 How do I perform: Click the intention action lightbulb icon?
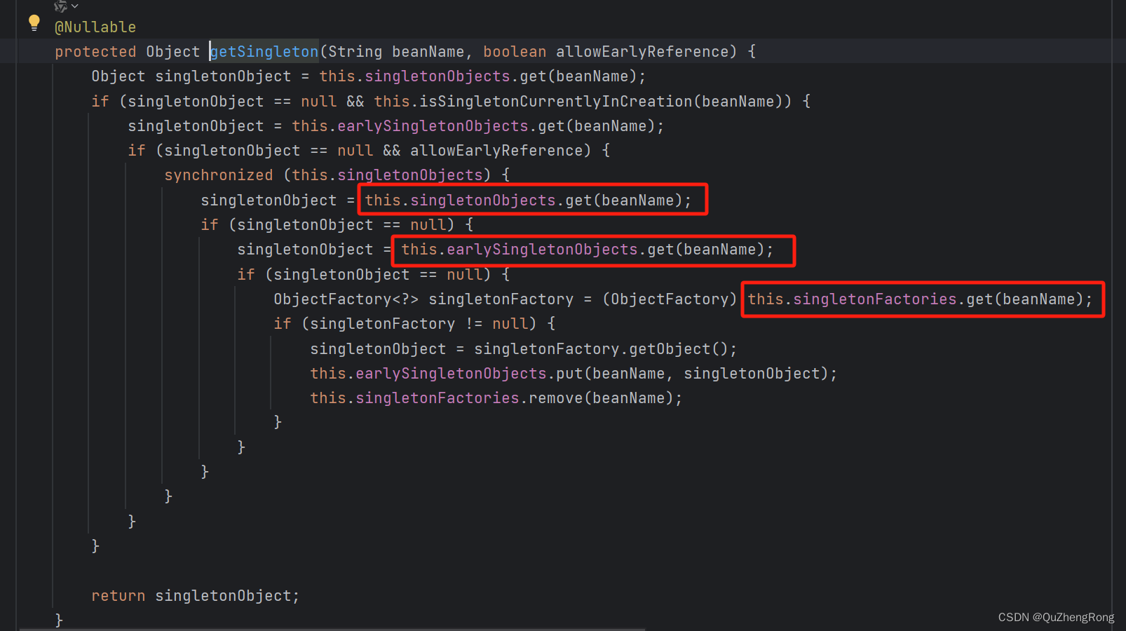click(34, 22)
